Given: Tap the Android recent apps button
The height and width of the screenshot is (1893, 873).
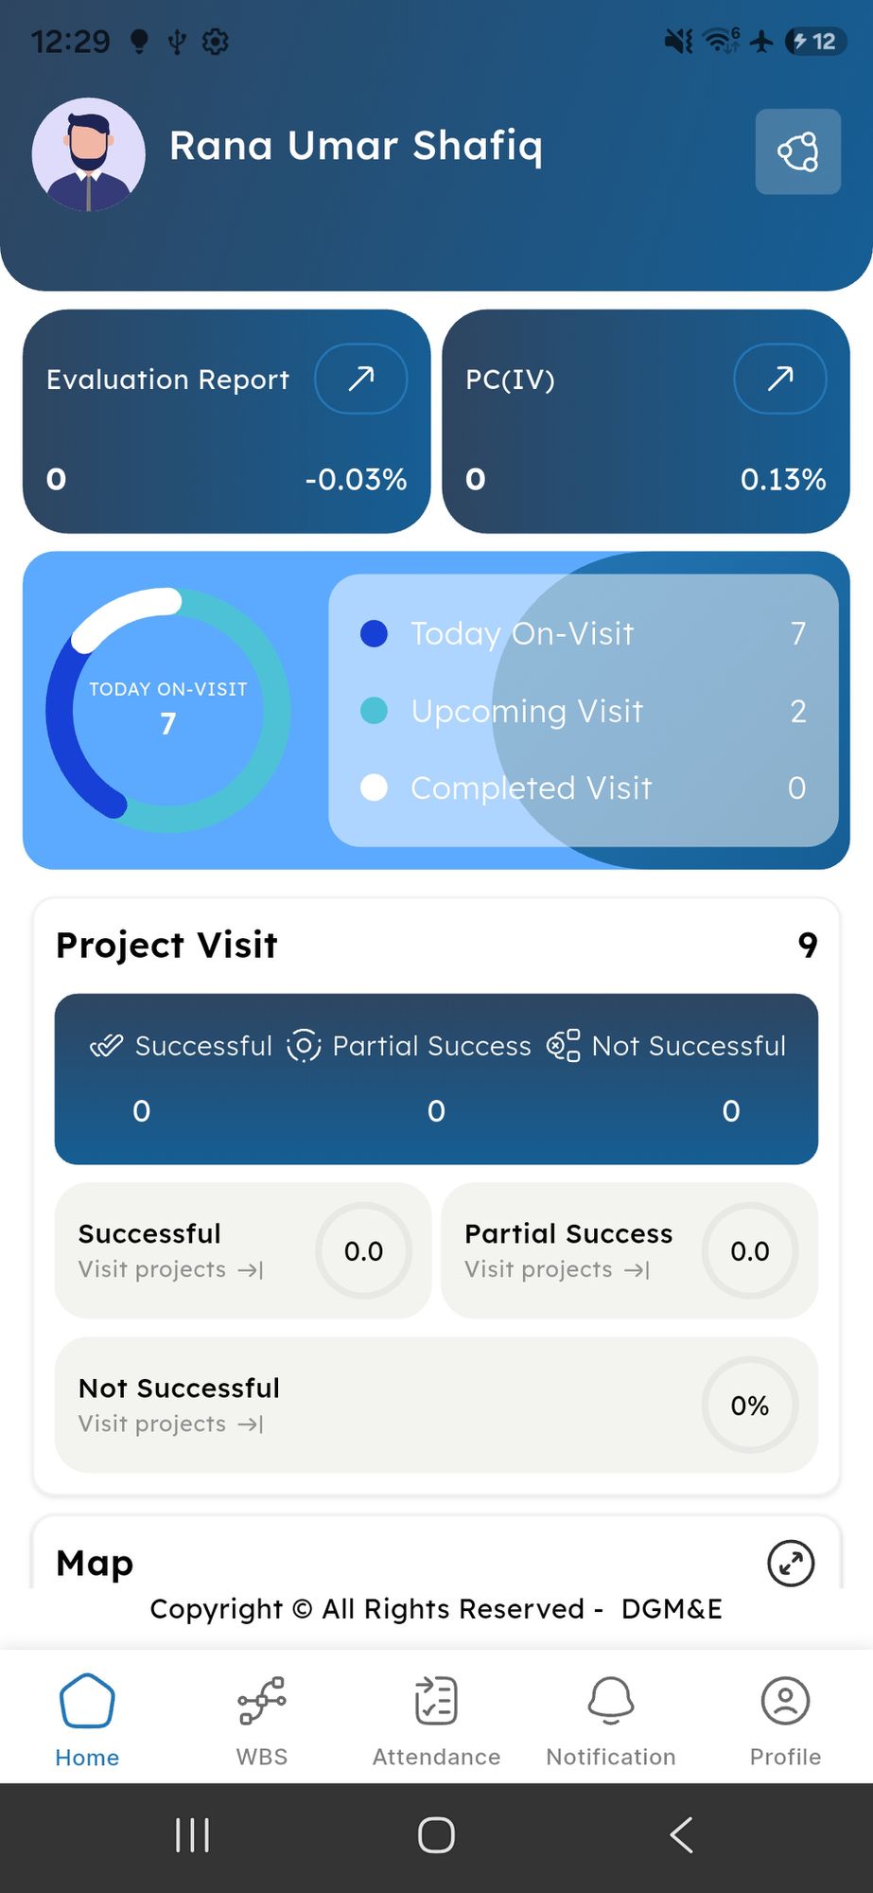Looking at the screenshot, I should coord(193,1834).
